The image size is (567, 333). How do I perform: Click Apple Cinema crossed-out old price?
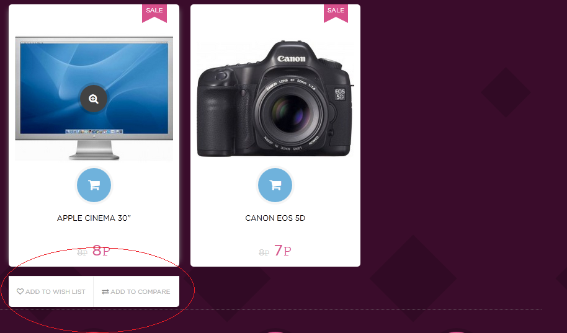coord(83,252)
